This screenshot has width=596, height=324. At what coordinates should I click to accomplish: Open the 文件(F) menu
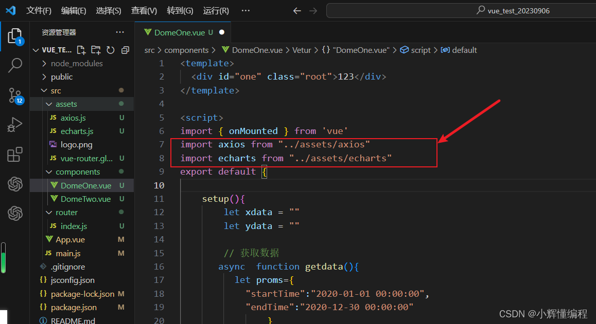coord(39,11)
